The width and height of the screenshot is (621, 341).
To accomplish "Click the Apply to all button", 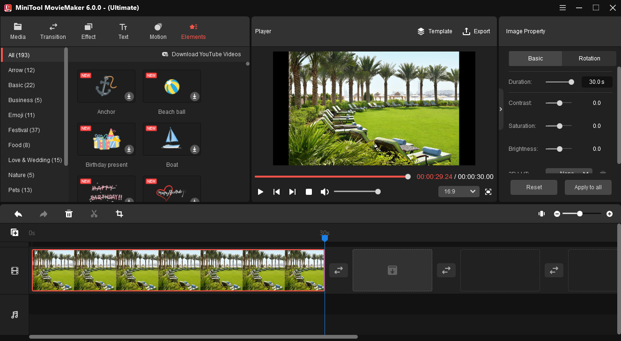I will 588,187.
